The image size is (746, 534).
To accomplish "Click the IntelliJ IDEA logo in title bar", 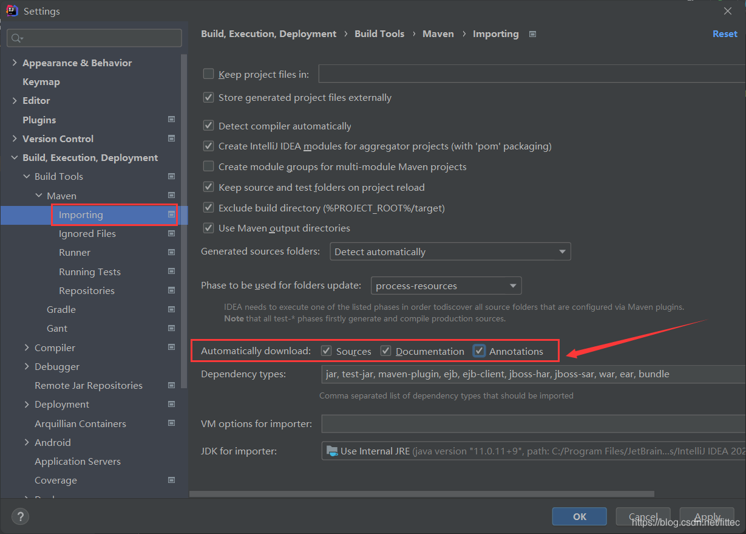I will [x=12, y=11].
